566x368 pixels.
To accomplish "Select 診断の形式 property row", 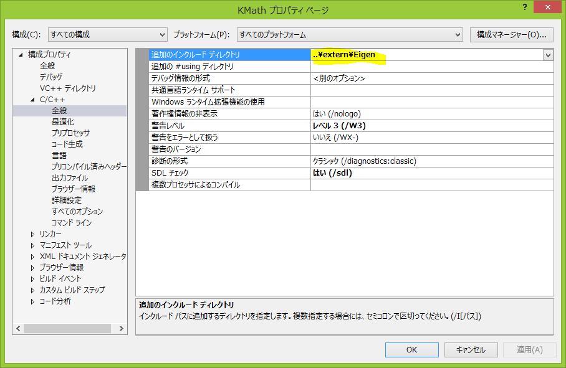I will coord(229,161).
